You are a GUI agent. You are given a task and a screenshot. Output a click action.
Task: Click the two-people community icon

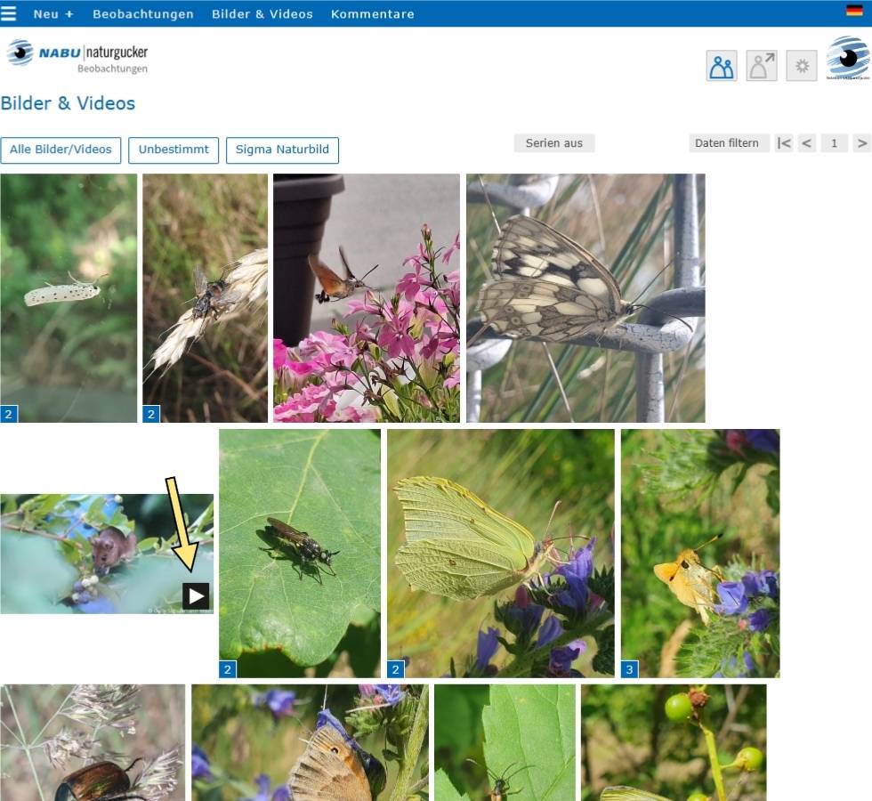[722, 66]
